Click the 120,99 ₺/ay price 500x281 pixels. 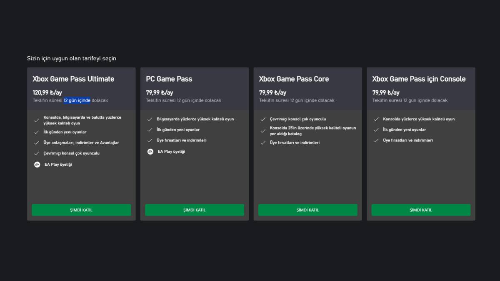tap(47, 92)
